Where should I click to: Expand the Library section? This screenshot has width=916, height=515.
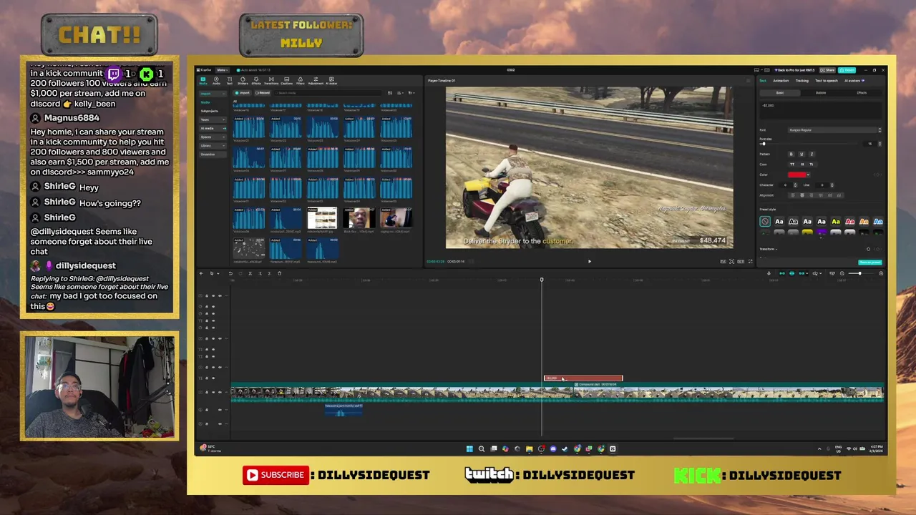[x=213, y=145]
